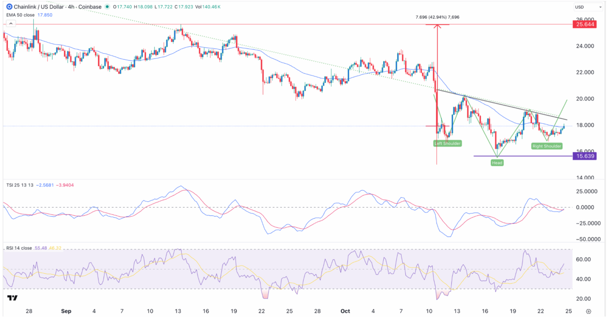
Task: Open chart settings via the gear icon
Action: 588,311
